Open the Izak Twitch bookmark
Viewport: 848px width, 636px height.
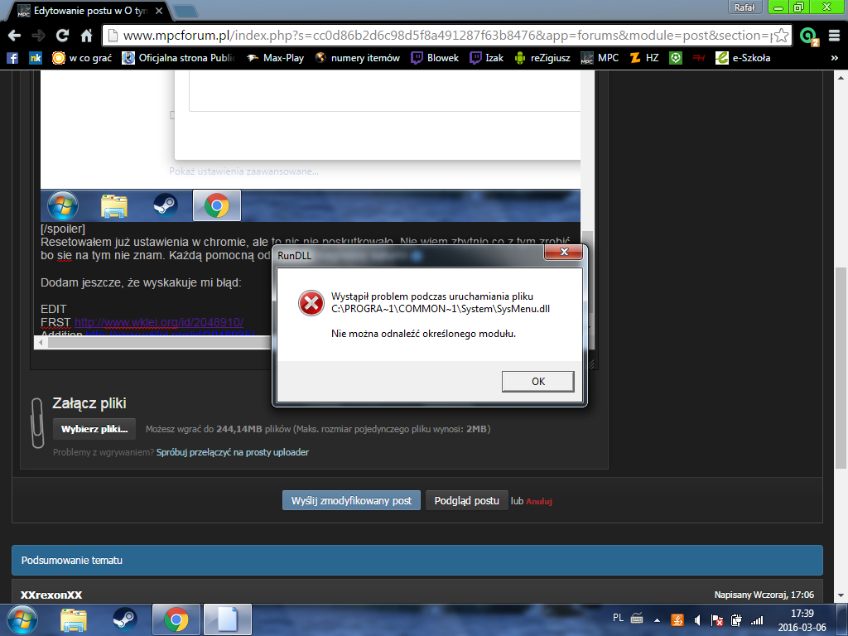tap(486, 58)
